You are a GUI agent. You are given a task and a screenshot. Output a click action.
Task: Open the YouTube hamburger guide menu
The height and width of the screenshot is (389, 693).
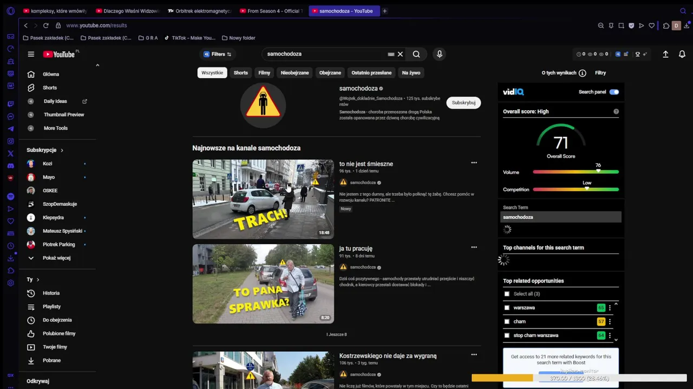(x=31, y=54)
